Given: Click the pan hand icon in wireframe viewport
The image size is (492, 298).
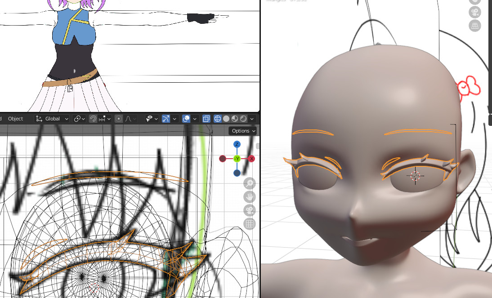Looking at the screenshot, I should 250,197.
